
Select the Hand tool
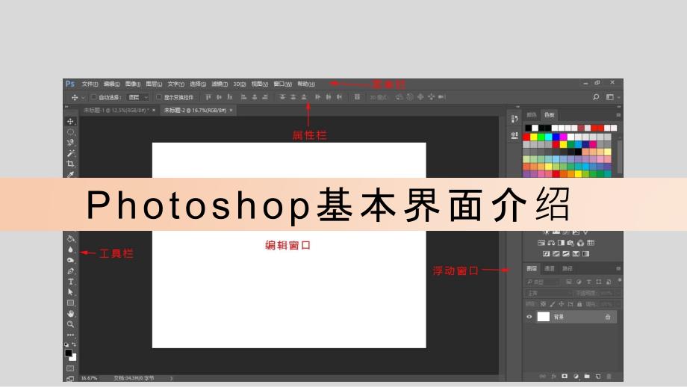[x=70, y=313]
